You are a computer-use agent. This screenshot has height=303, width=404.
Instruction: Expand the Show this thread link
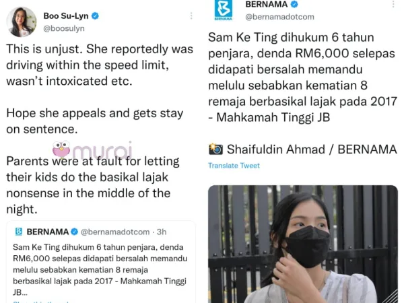coord(41,302)
